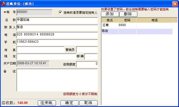Click the 添加 button
Viewport: 179px width, 107px height.
(110, 14)
